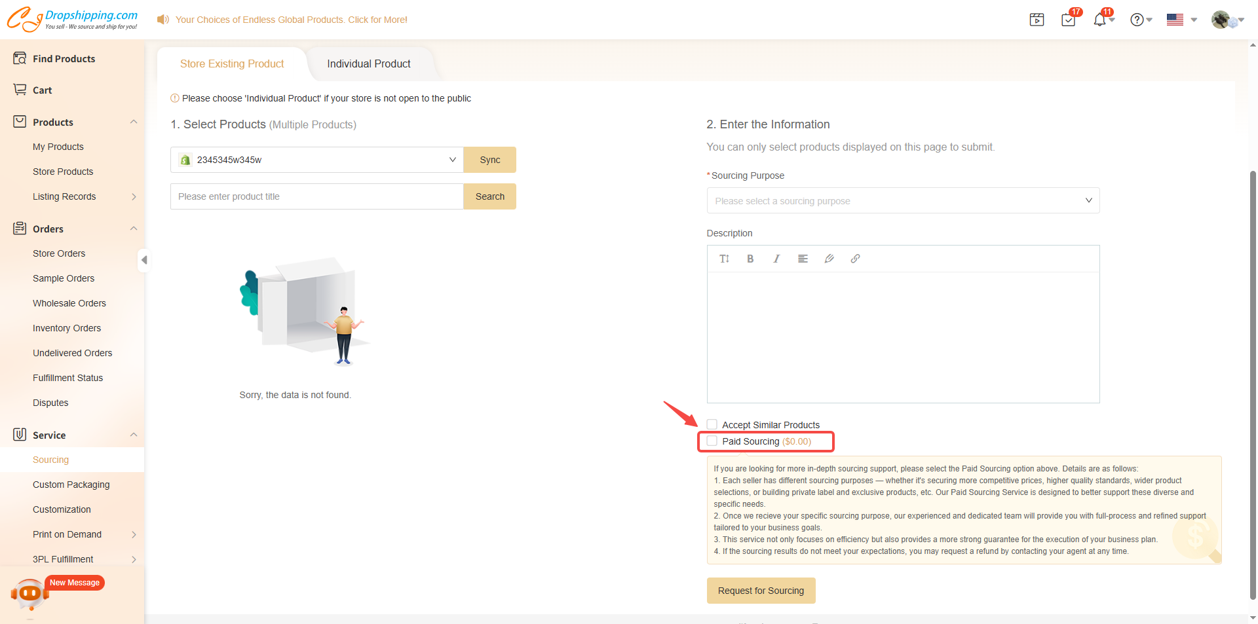This screenshot has width=1258, height=624.
Task: Open the US flag language selector
Action: (1175, 20)
